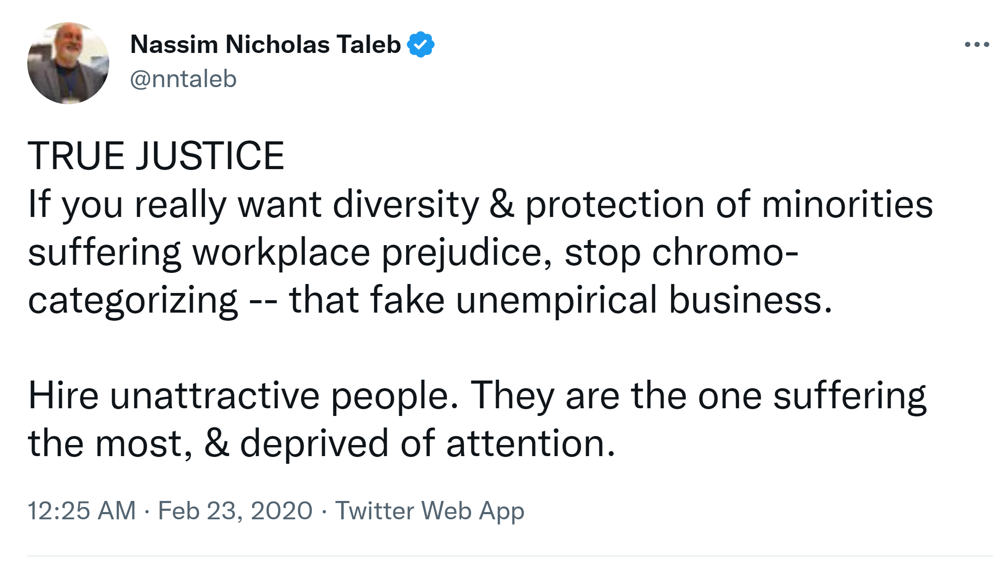Click the word "minorities" in the tweet

(847, 205)
